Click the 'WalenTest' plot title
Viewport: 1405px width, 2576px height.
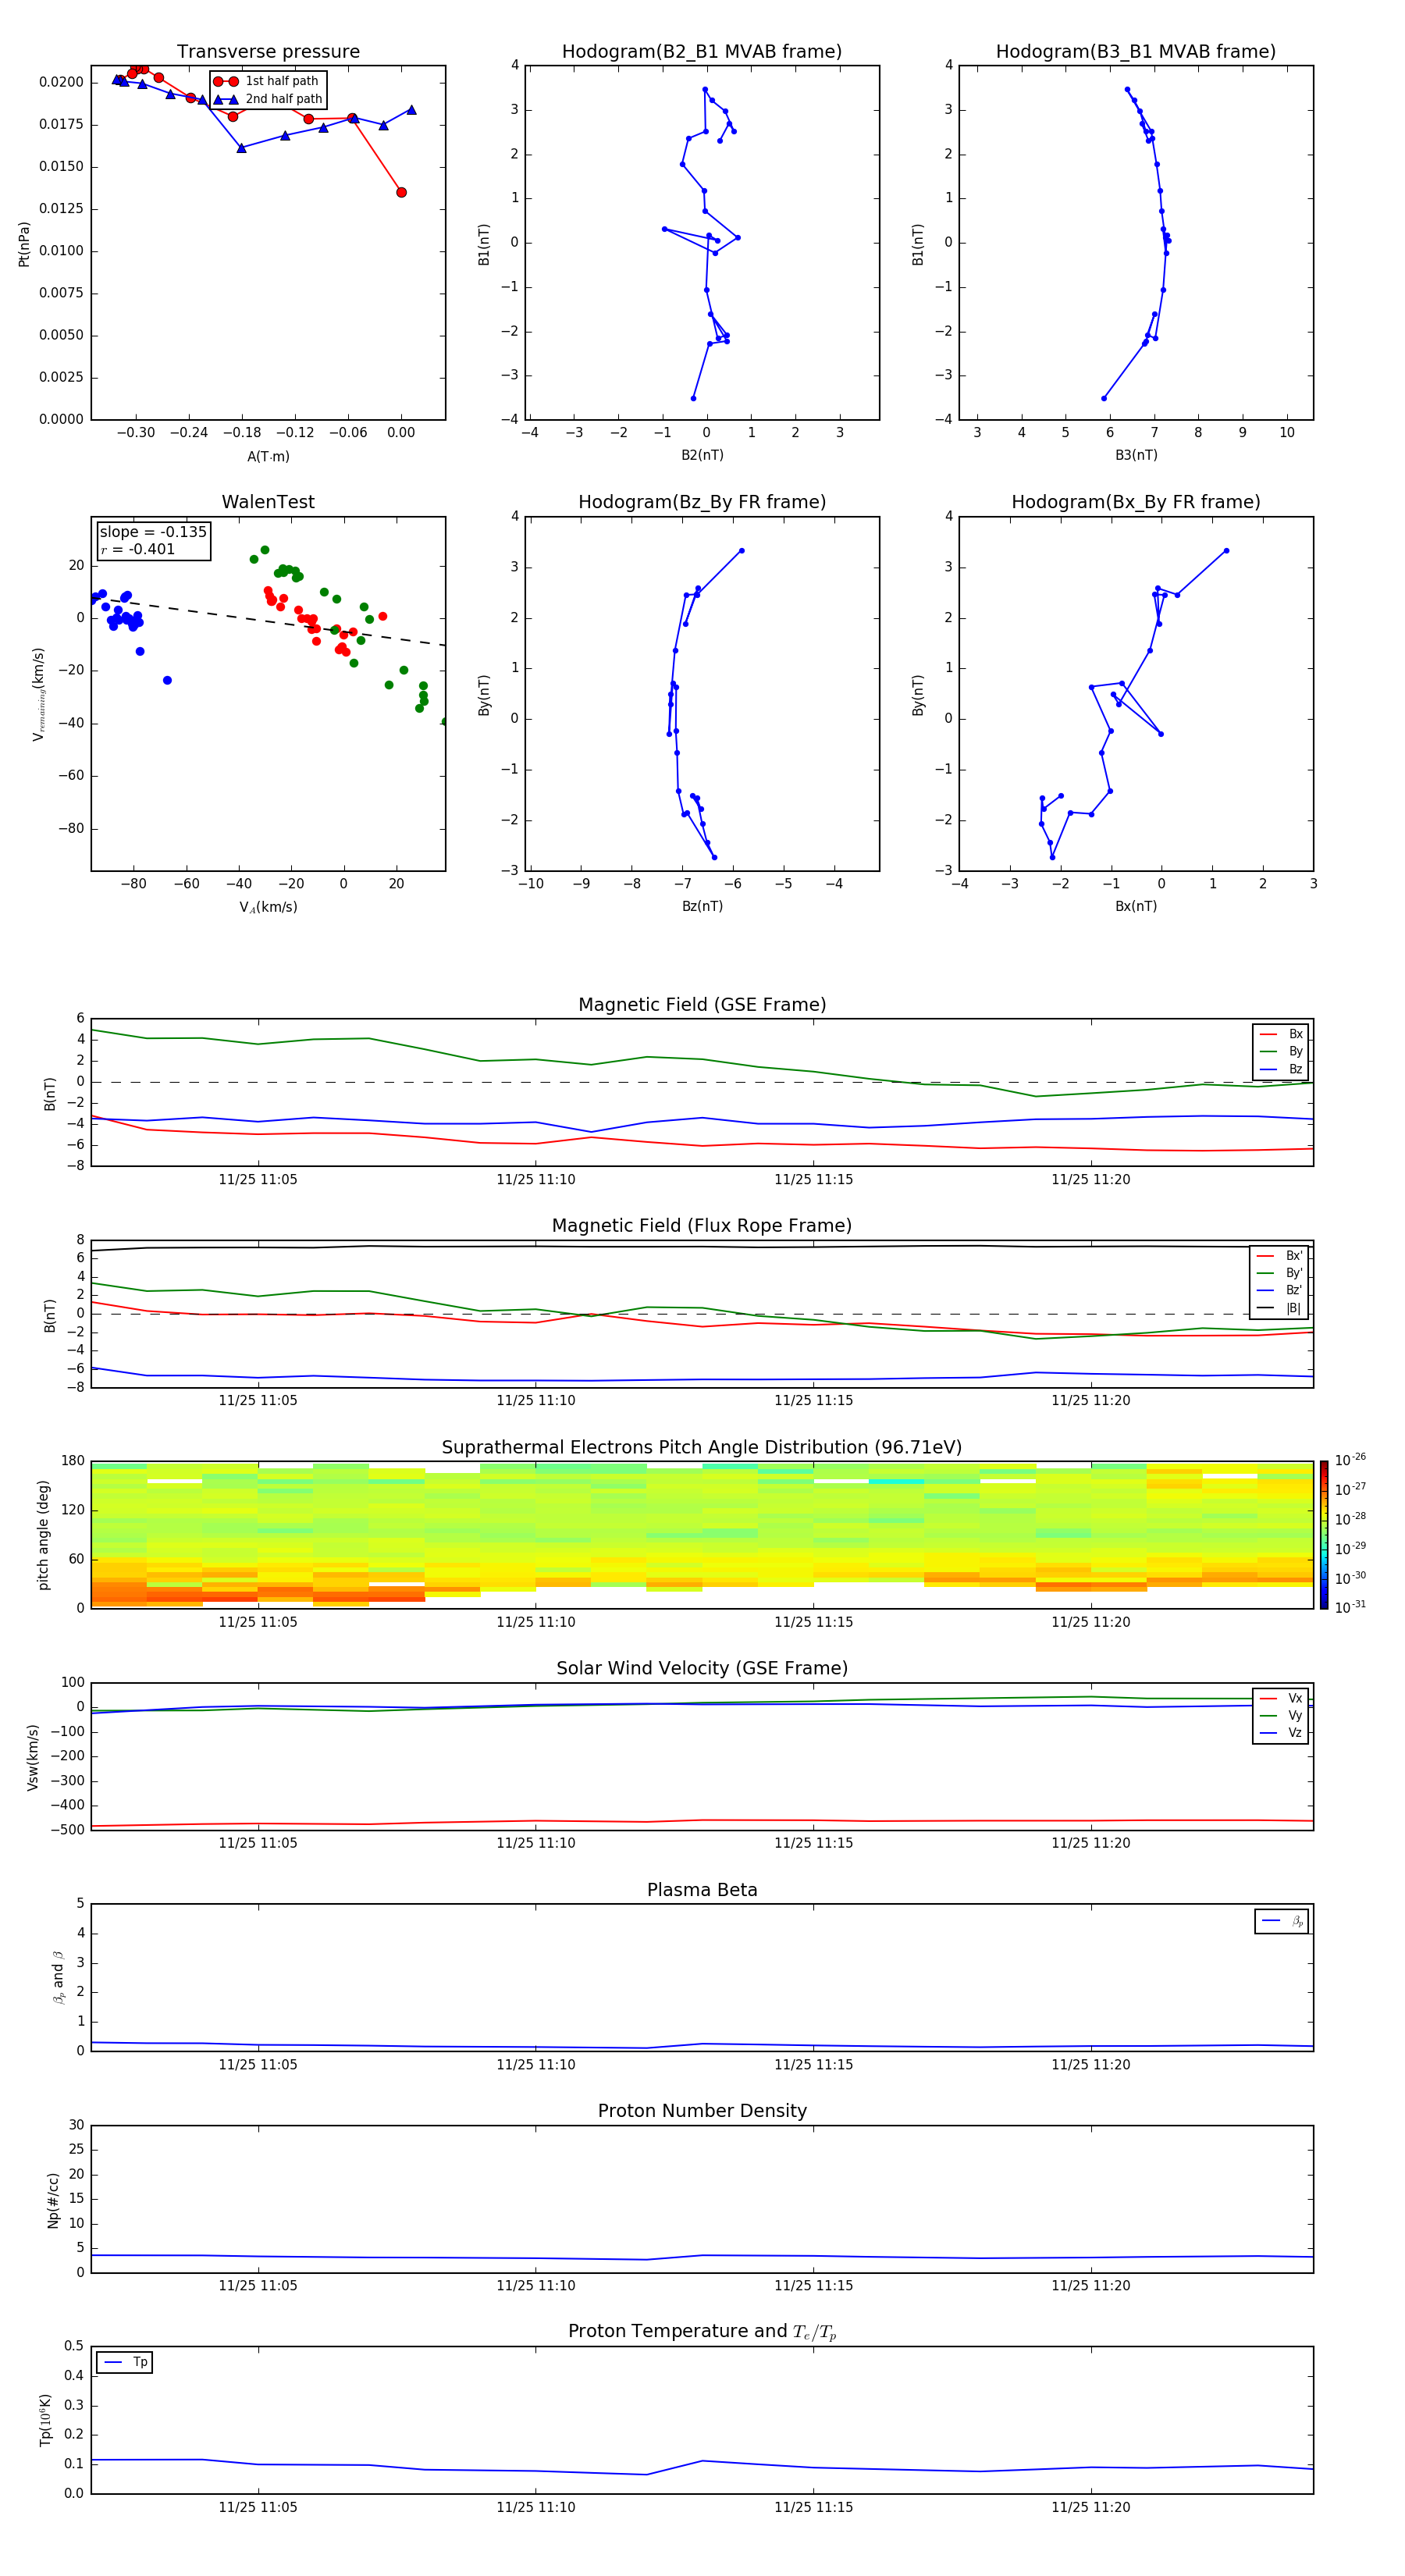tap(268, 502)
